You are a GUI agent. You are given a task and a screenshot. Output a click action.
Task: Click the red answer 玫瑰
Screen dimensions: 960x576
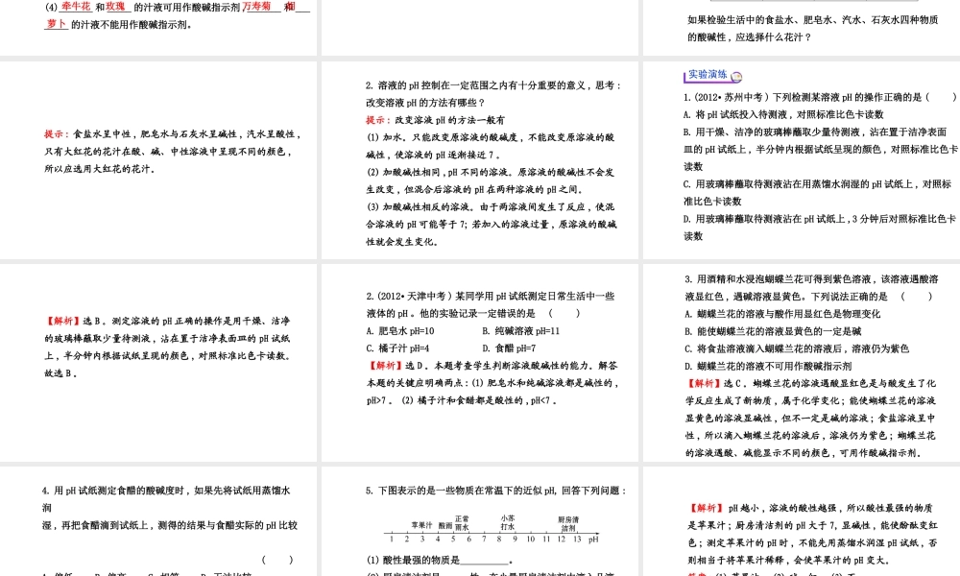[115, 7]
